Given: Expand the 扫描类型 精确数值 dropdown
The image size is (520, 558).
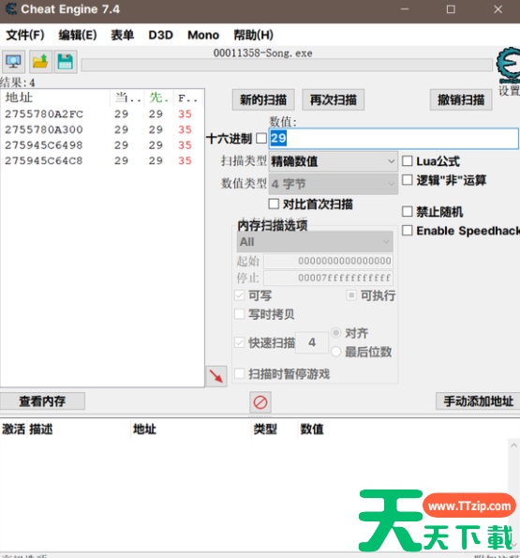Looking at the screenshot, I should [x=333, y=161].
